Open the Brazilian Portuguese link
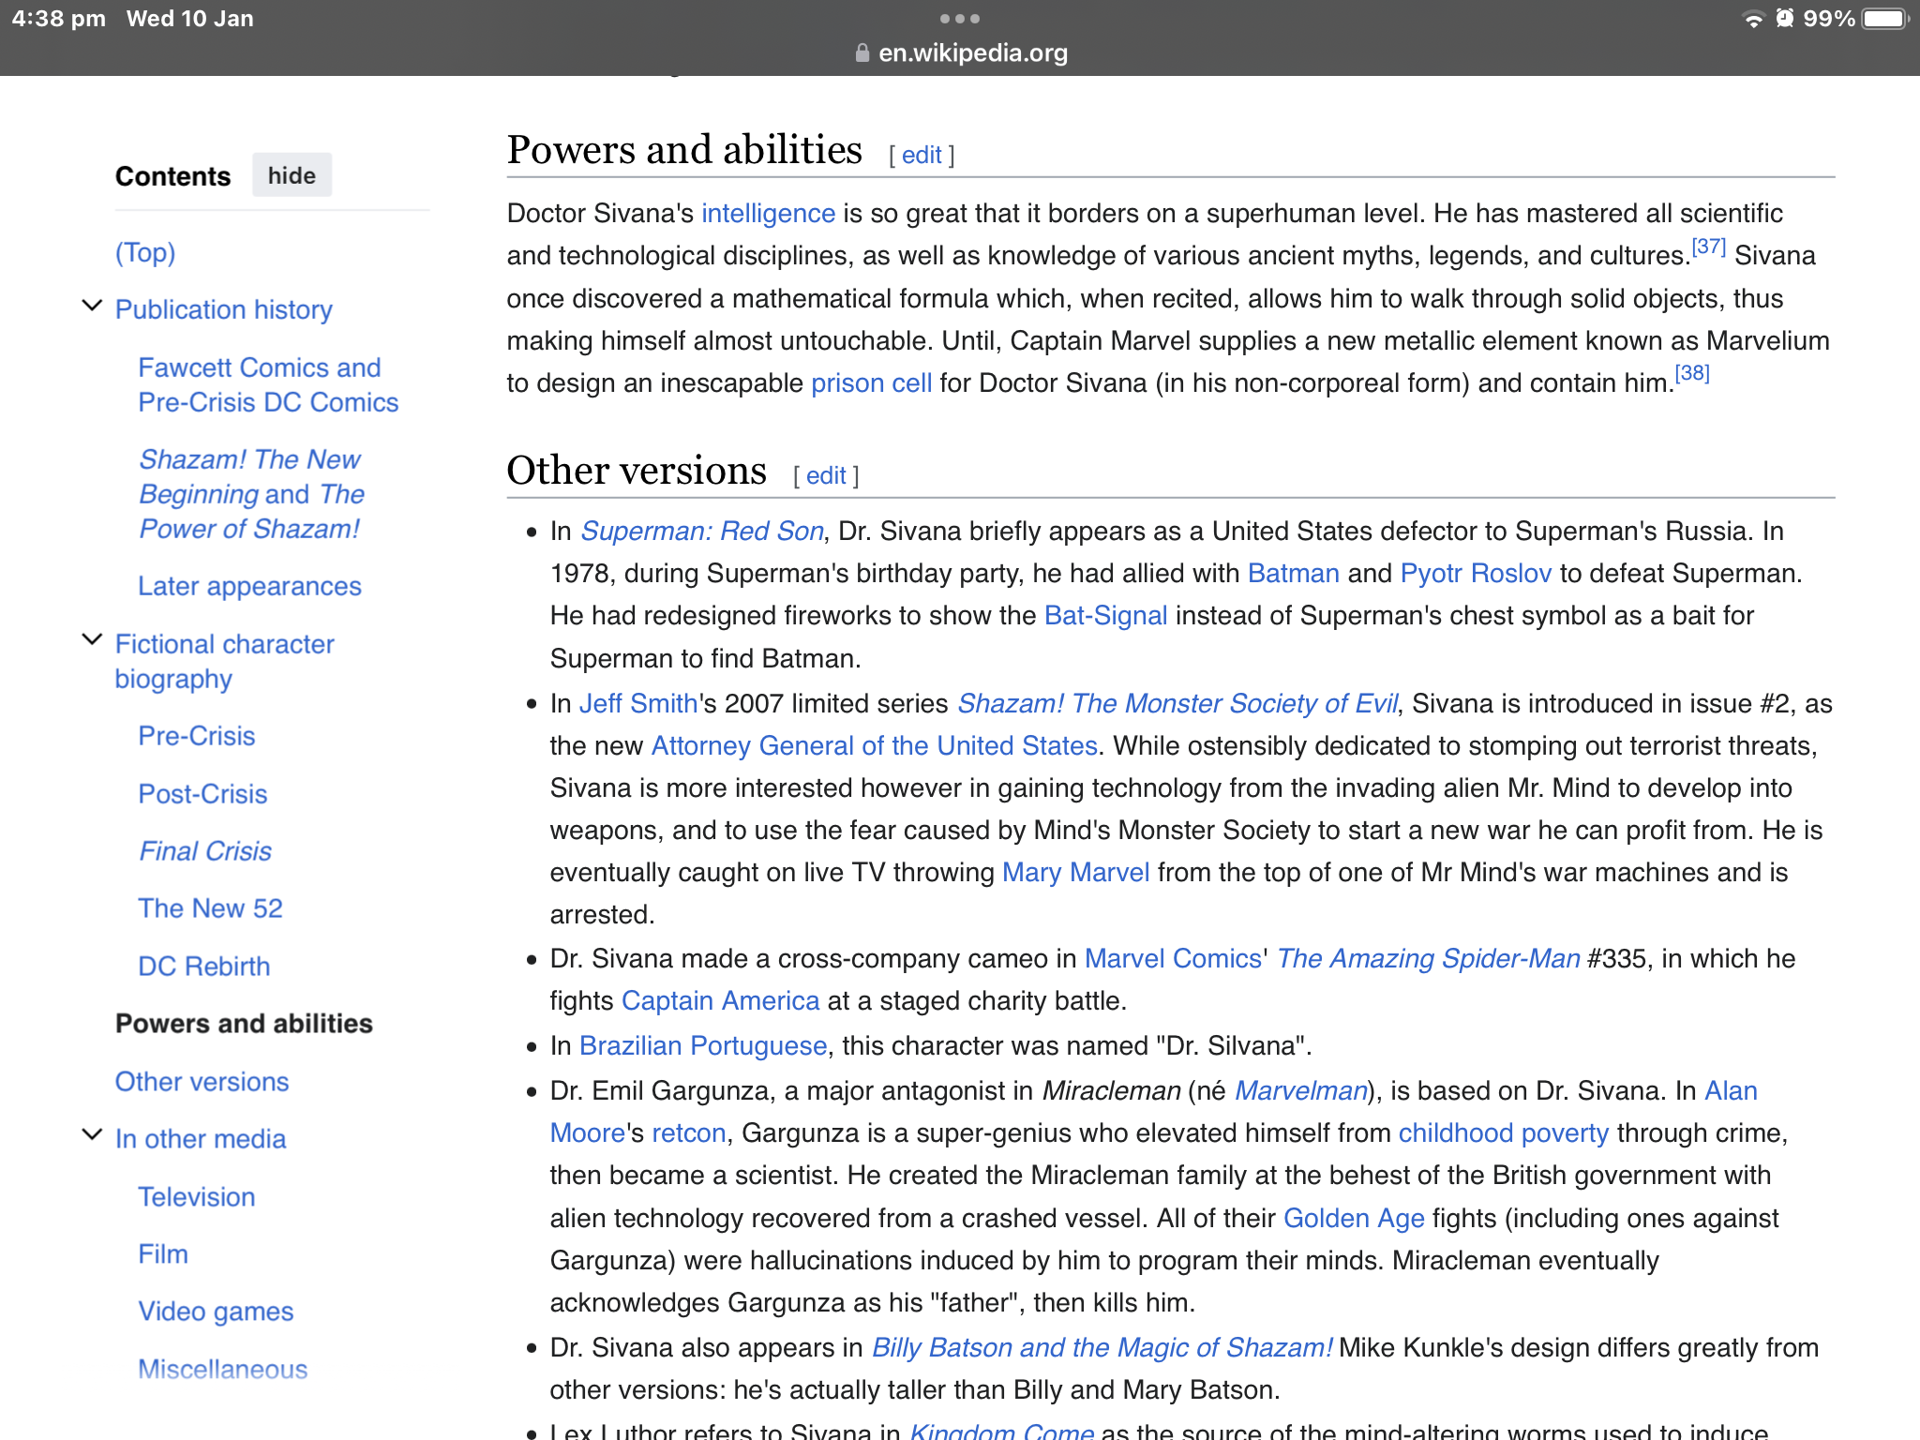The image size is (1920, 1440). coord(702,1045)
